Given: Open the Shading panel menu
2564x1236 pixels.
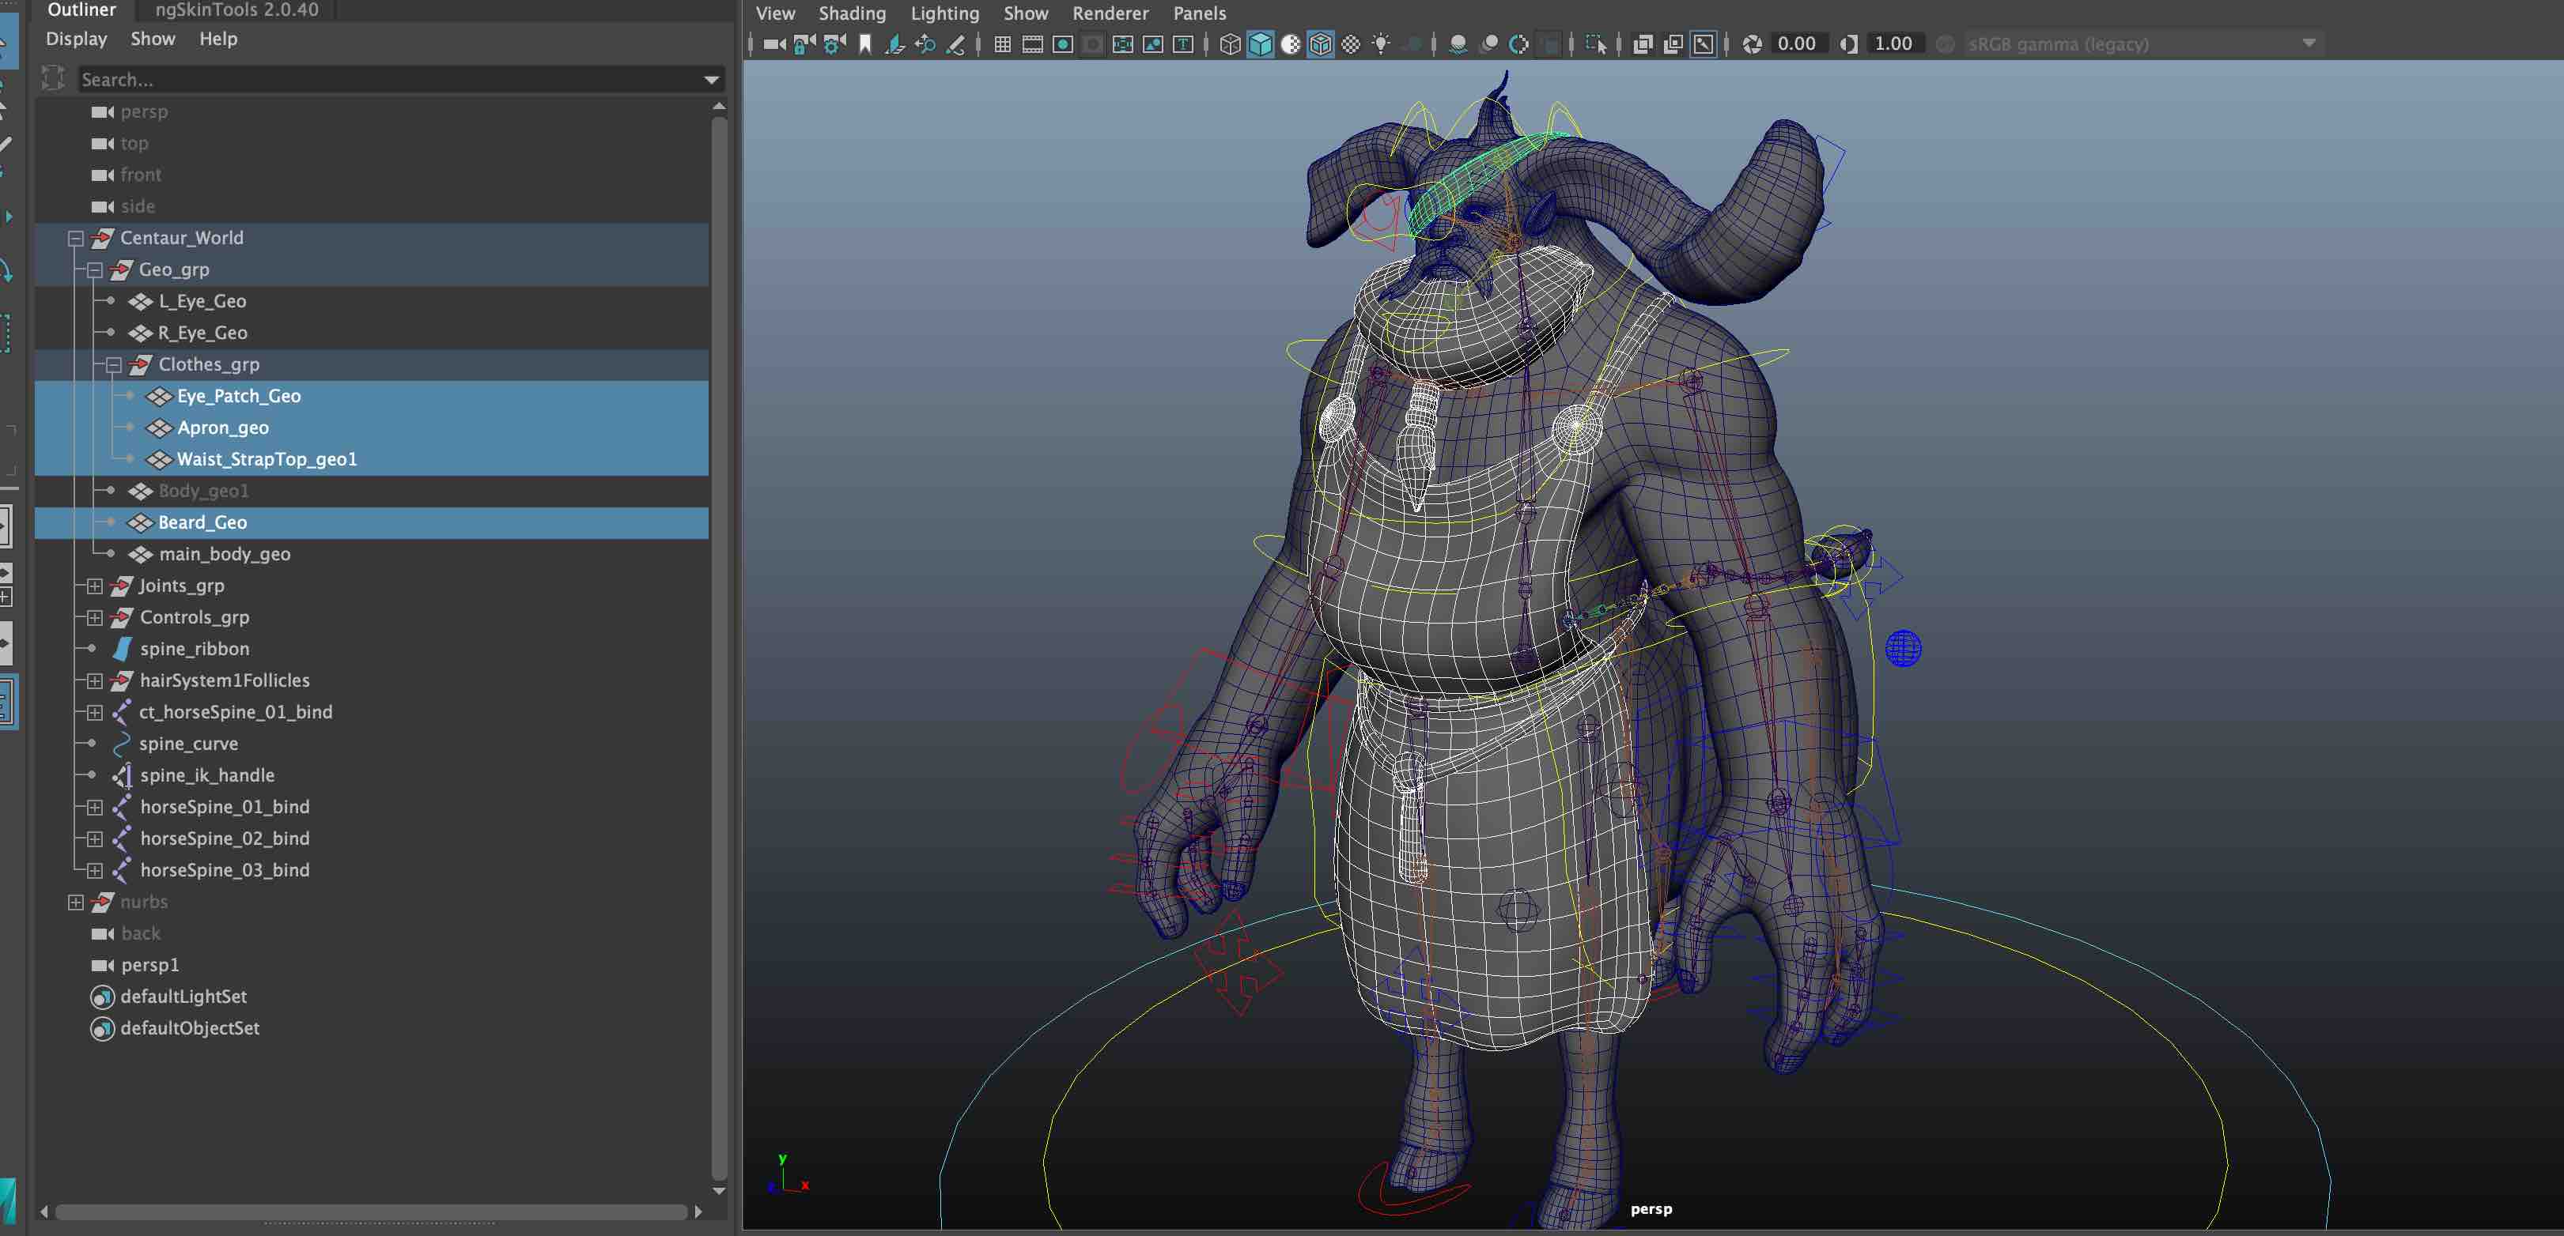Looking at the screenshot, I should (x=851, y=13).
